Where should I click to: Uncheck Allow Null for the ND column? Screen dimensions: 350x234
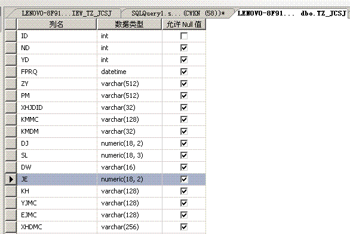click(184, 48)
